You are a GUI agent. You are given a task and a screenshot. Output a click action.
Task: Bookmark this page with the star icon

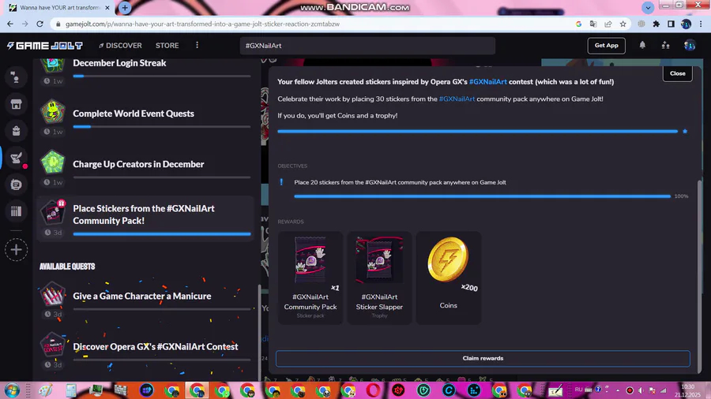(x=623, y=24)
